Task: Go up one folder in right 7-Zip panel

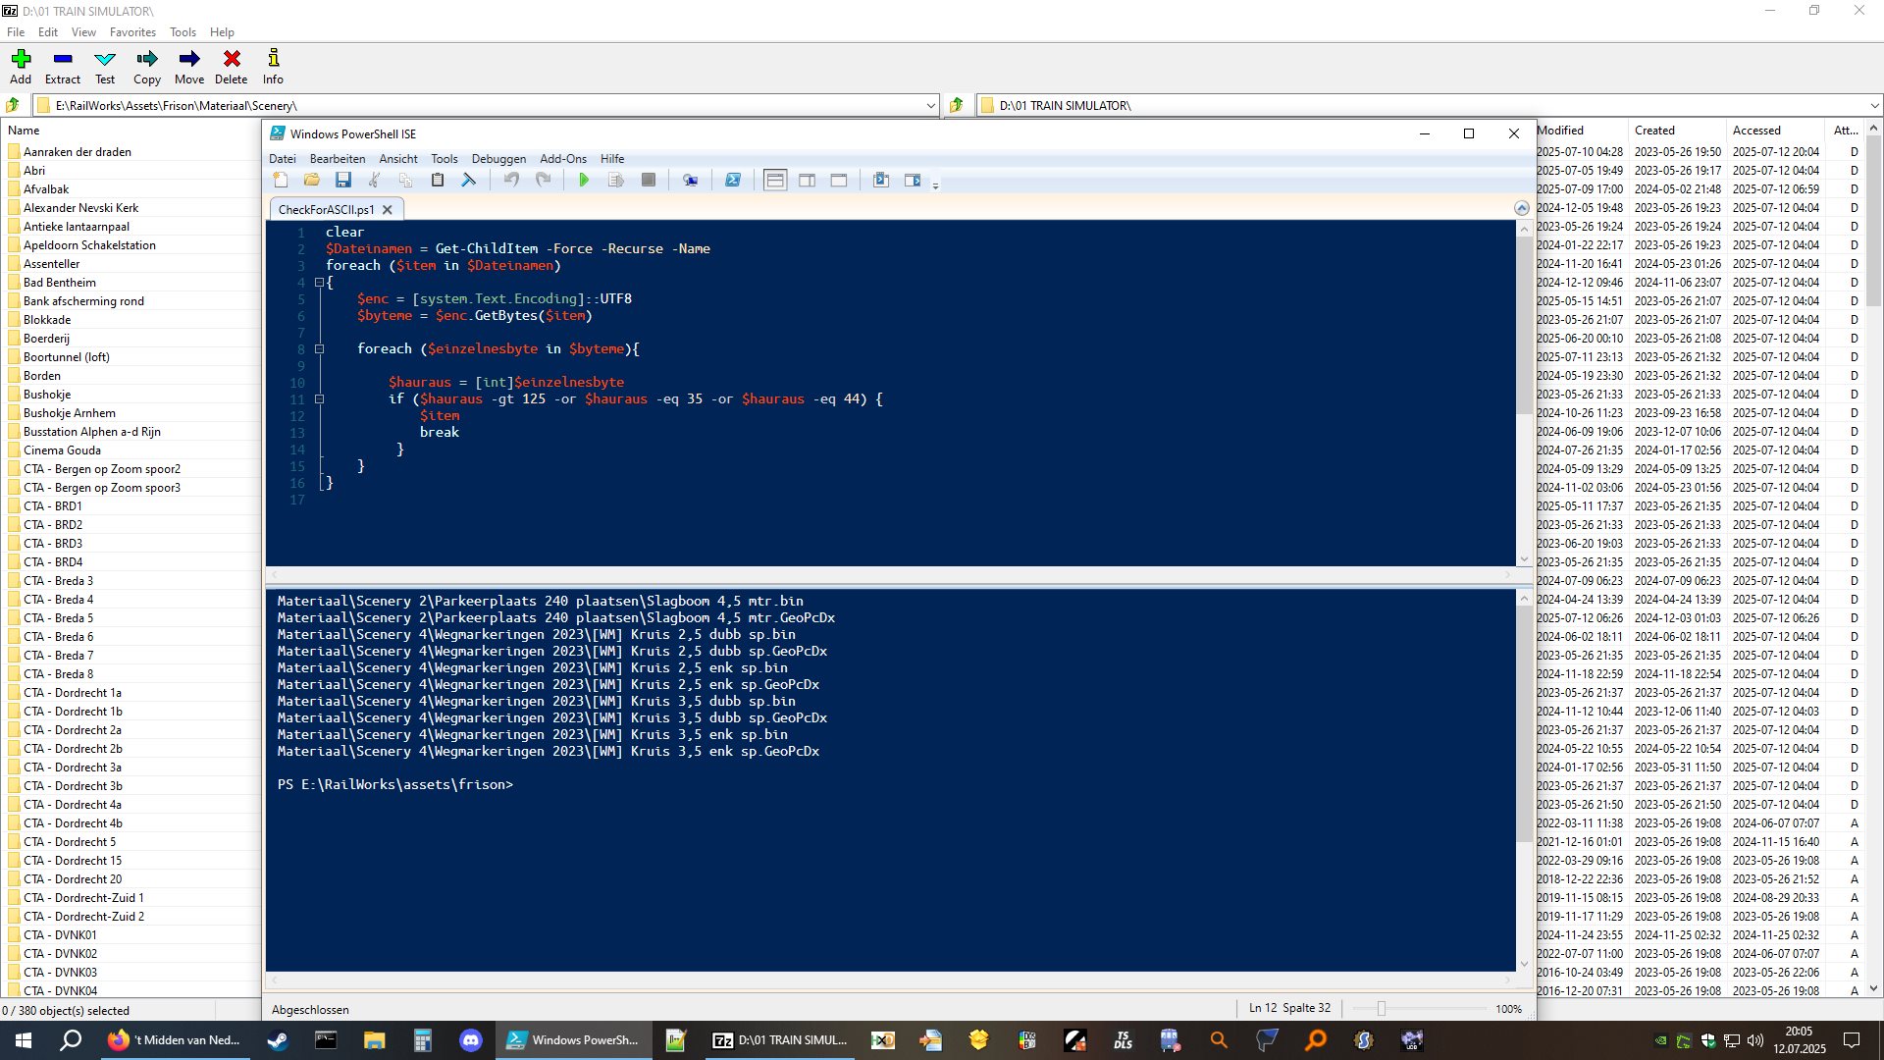Action: click(957, 105)
